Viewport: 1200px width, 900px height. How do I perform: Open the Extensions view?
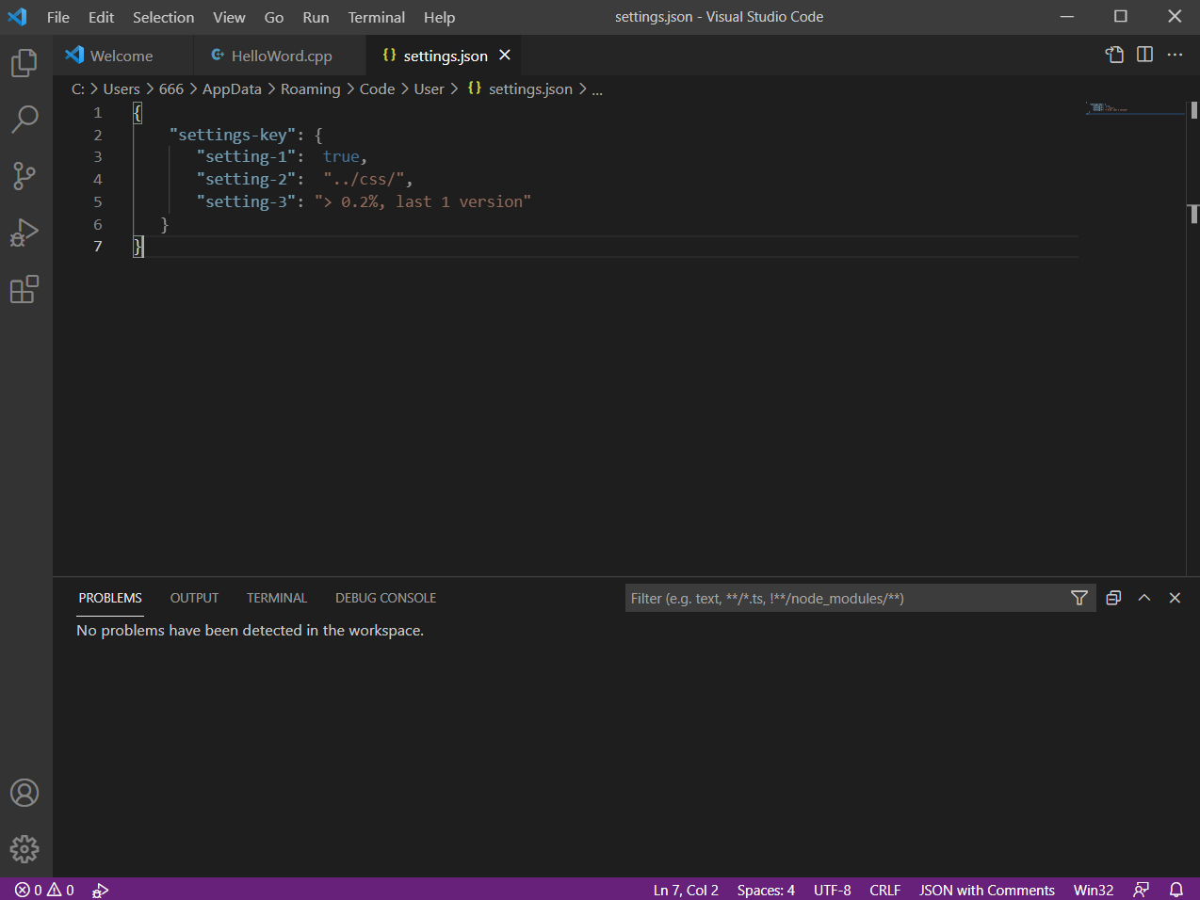[x=24, y=289]
